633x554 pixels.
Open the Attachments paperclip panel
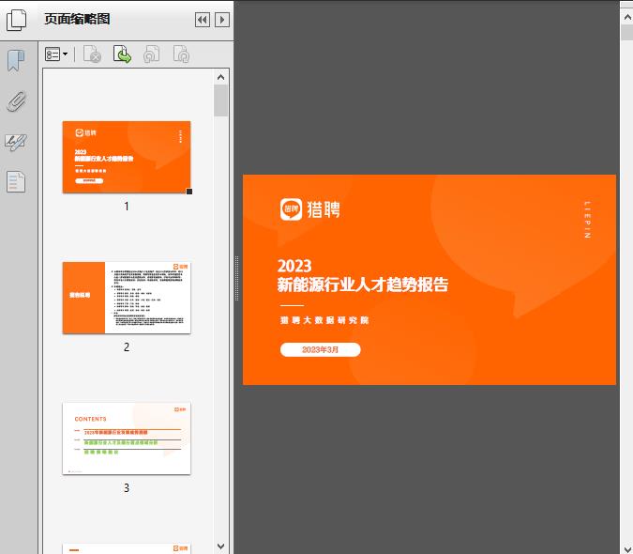click(16, 101)
